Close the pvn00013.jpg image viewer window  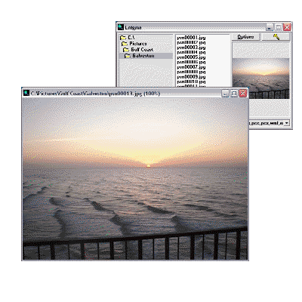point(242,94)
